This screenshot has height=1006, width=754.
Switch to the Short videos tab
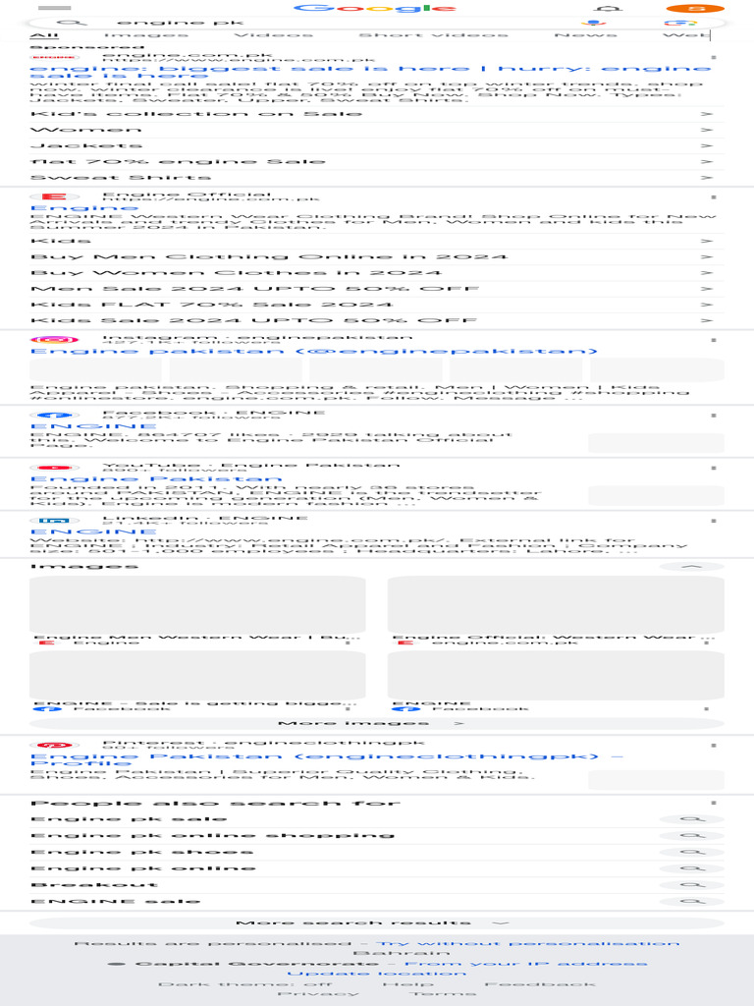(x=433, y=34)
